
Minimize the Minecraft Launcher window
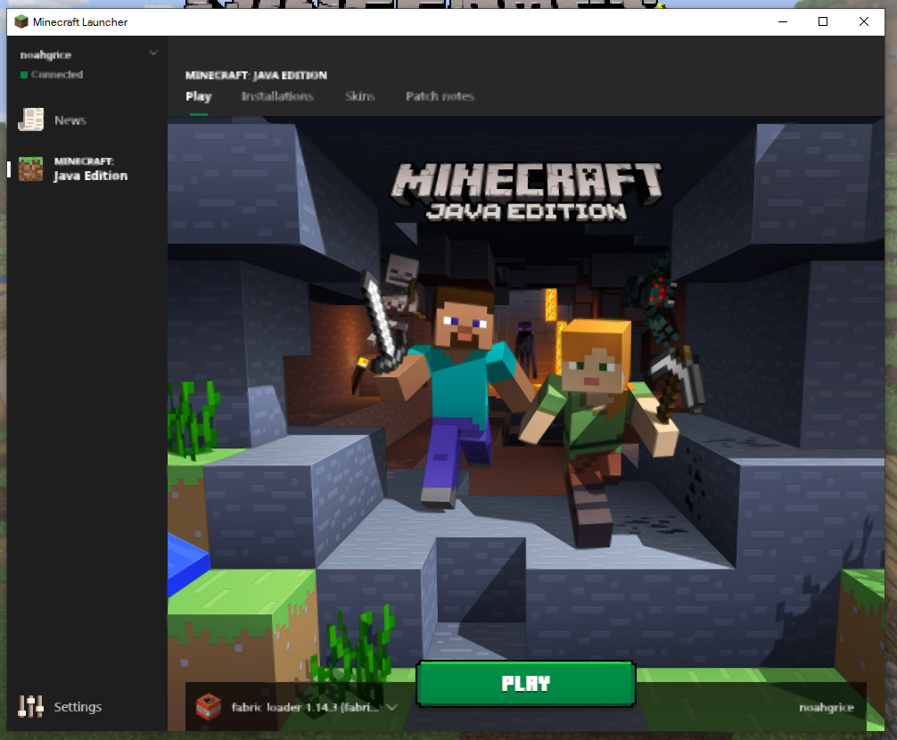point(783,21)
